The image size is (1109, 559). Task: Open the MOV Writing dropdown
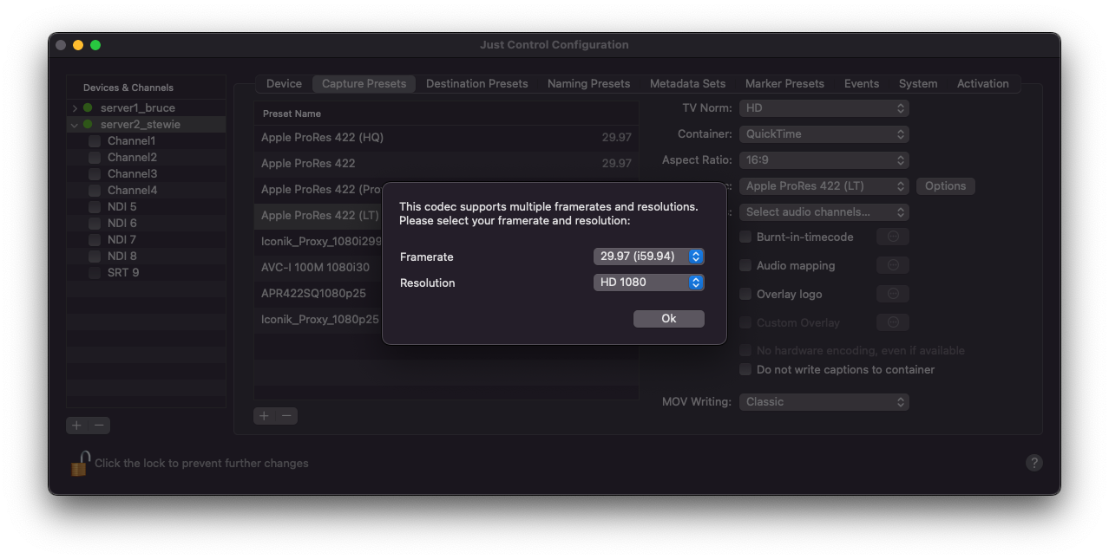pyautogui.click(x=824, y=402)
